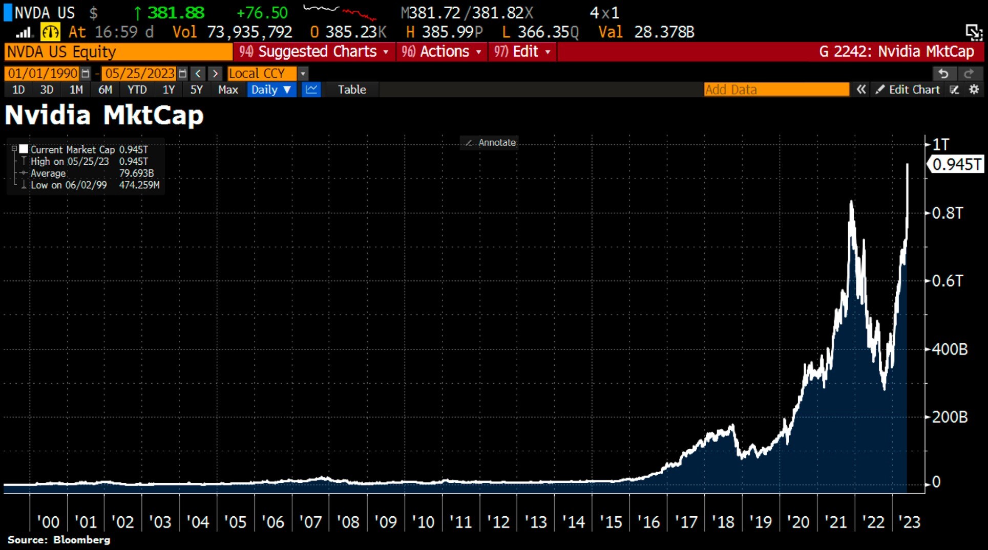This screenshot has width=988, height=550.
Task: Click the Edit Chart button
Action: tap(908, 90)
